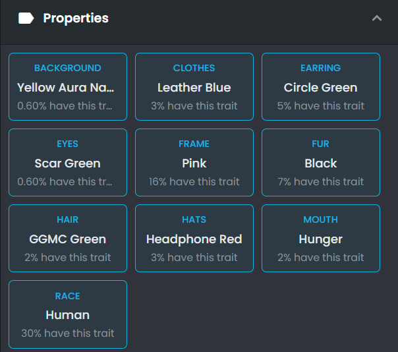Collapse the Properties panel chevron

[x=377, y=18]
